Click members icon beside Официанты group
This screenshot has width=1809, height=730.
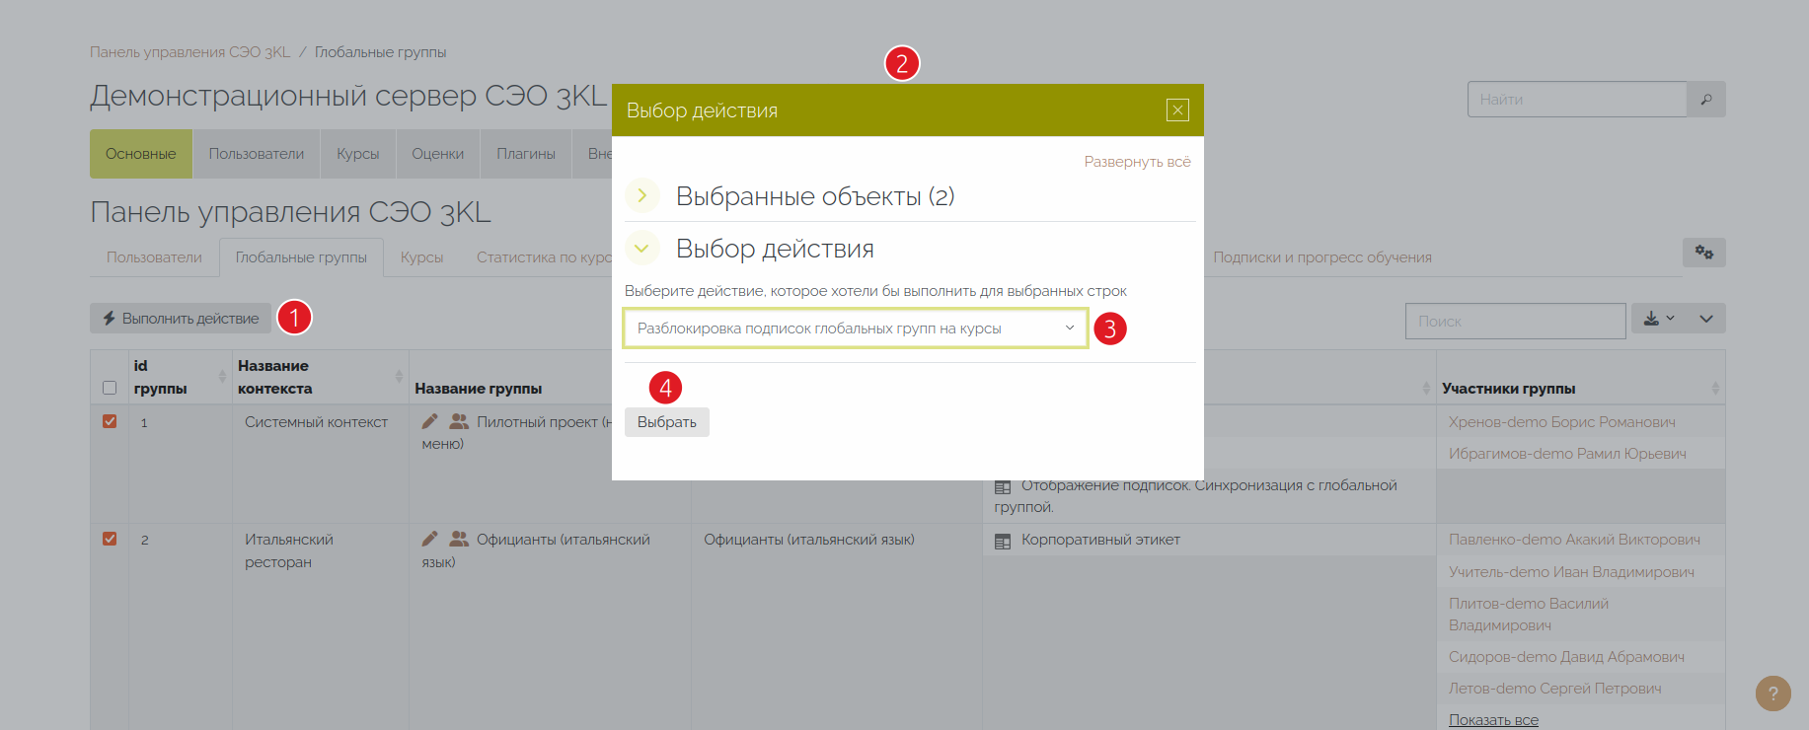(x=459, y=539)
